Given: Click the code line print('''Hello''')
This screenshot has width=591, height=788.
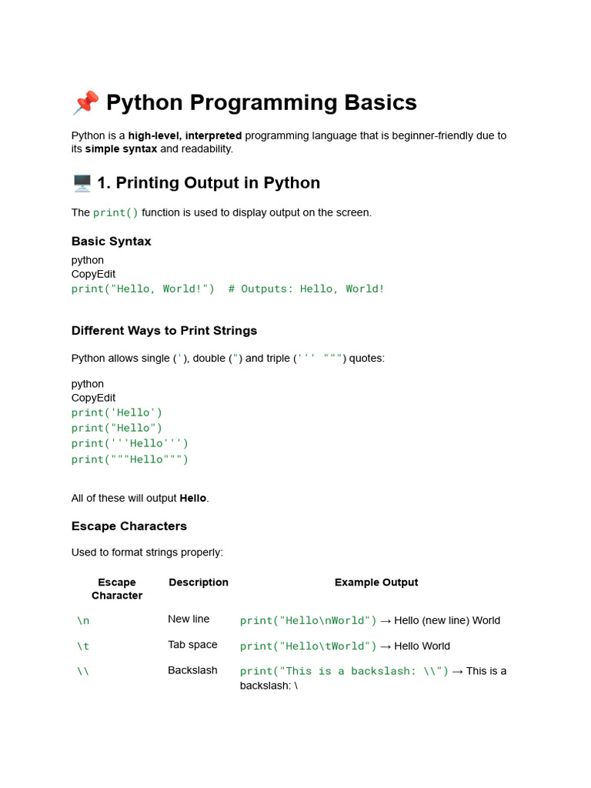Looking at the screenshot, I should [x=129, y=444].
